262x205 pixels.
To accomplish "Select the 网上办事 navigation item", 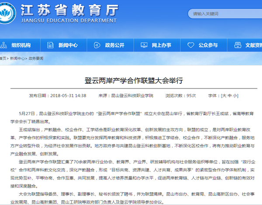I will [x=161, y=45].
